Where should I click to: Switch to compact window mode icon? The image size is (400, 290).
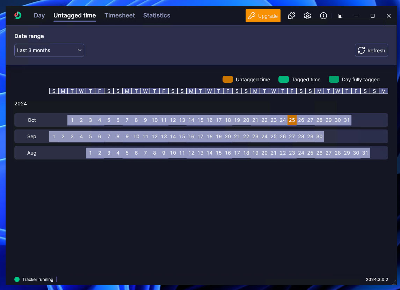(x=340, y=16)
